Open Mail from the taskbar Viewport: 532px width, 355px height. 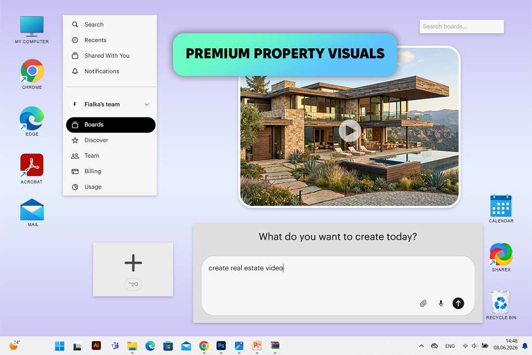(x=186, y=346)
